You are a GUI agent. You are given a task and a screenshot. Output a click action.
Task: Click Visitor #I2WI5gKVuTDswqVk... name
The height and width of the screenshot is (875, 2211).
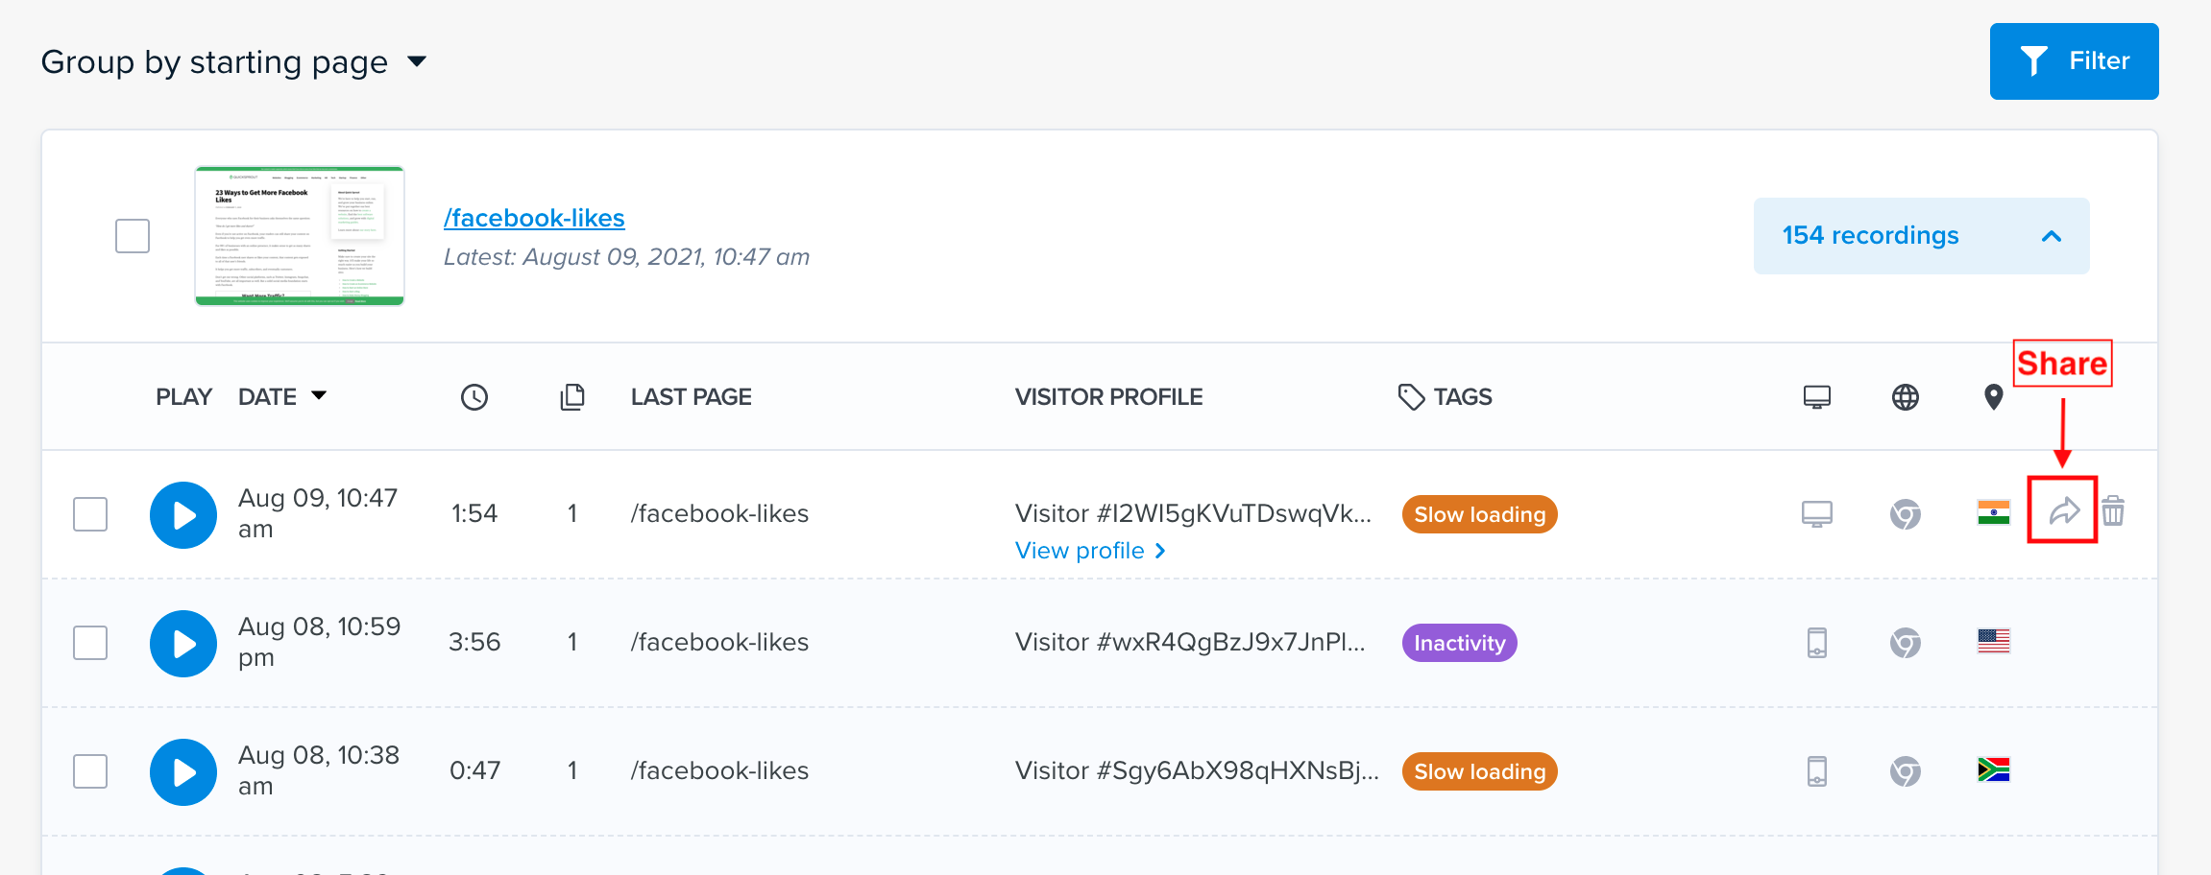[x=1193, y=514]
